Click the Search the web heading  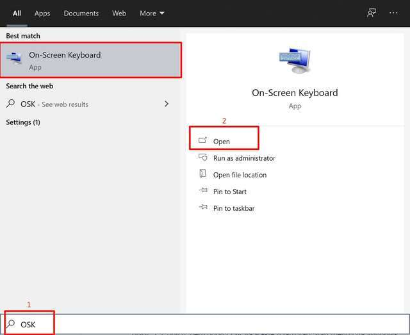tap(29, 86)
